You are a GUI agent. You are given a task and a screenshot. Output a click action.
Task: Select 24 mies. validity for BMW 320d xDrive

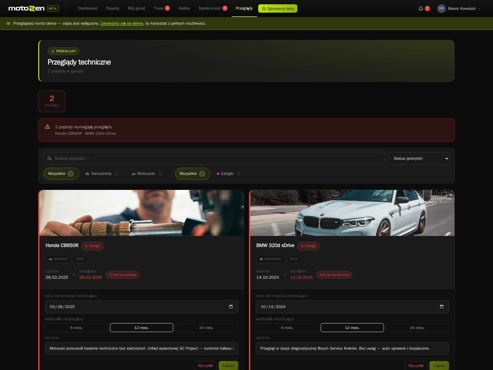coord(417,327)
